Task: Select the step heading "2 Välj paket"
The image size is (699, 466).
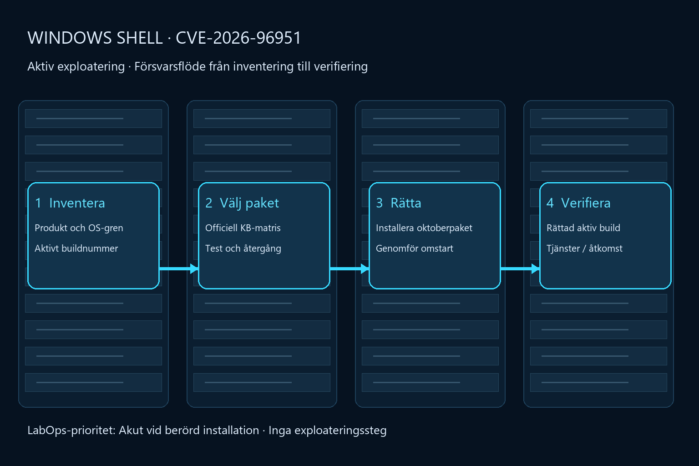Action: 242,203
